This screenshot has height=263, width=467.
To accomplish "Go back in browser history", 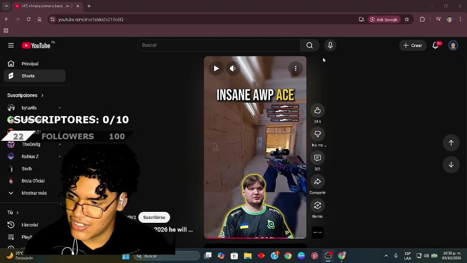I will tap(7, 19).
